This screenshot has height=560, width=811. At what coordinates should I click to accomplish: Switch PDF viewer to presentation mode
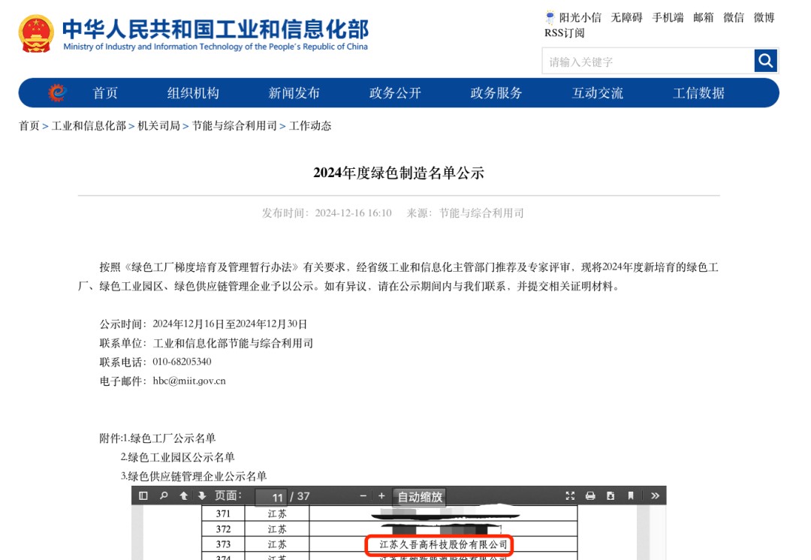pos(570,496)
